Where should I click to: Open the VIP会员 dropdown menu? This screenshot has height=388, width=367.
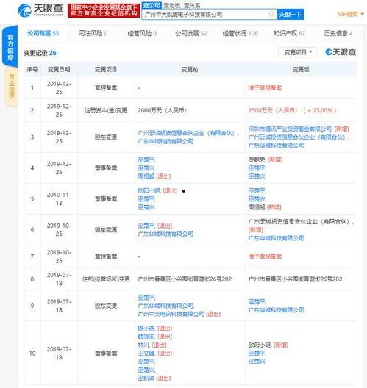click(x=350, y=15)
